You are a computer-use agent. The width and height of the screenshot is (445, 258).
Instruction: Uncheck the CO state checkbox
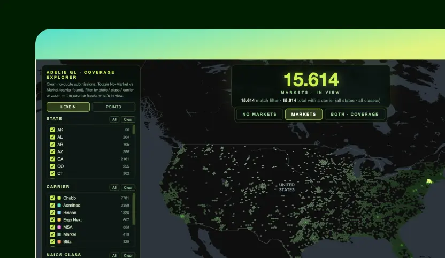pyautogui.click(x=52, y=166)
